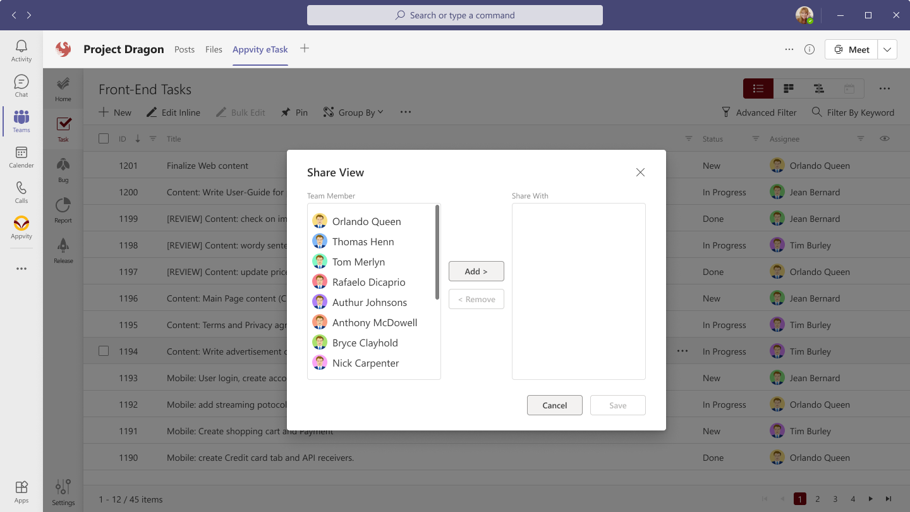Click the Appvity app icon
Viewport: 910px width, 512px height.
[21, 227]
